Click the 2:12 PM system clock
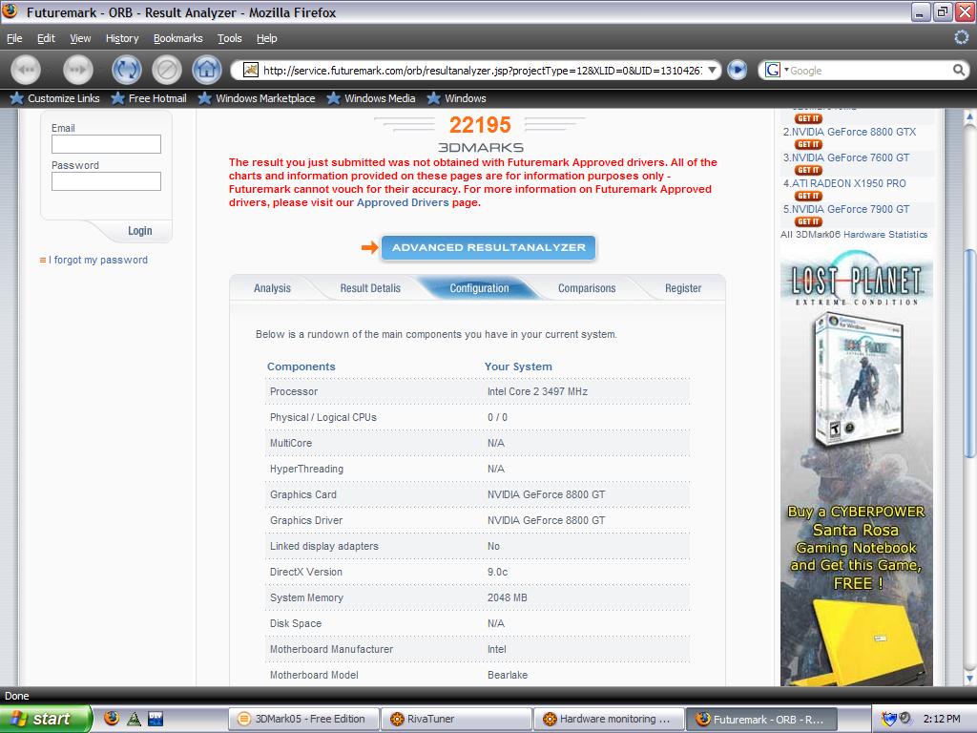This screenshot has height=733, width=977. coord(942,719)
